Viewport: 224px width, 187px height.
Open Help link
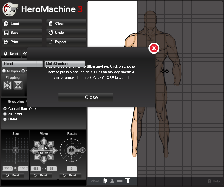214,181
